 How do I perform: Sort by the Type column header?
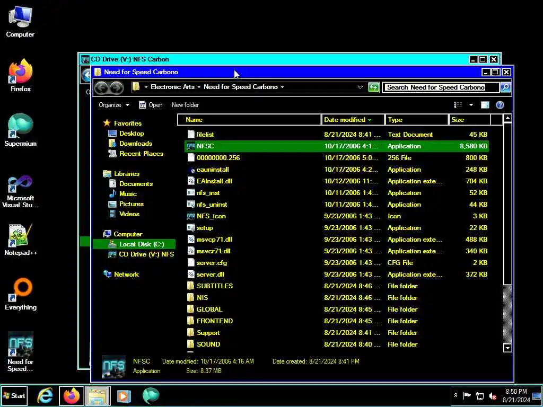click(417, 120)
